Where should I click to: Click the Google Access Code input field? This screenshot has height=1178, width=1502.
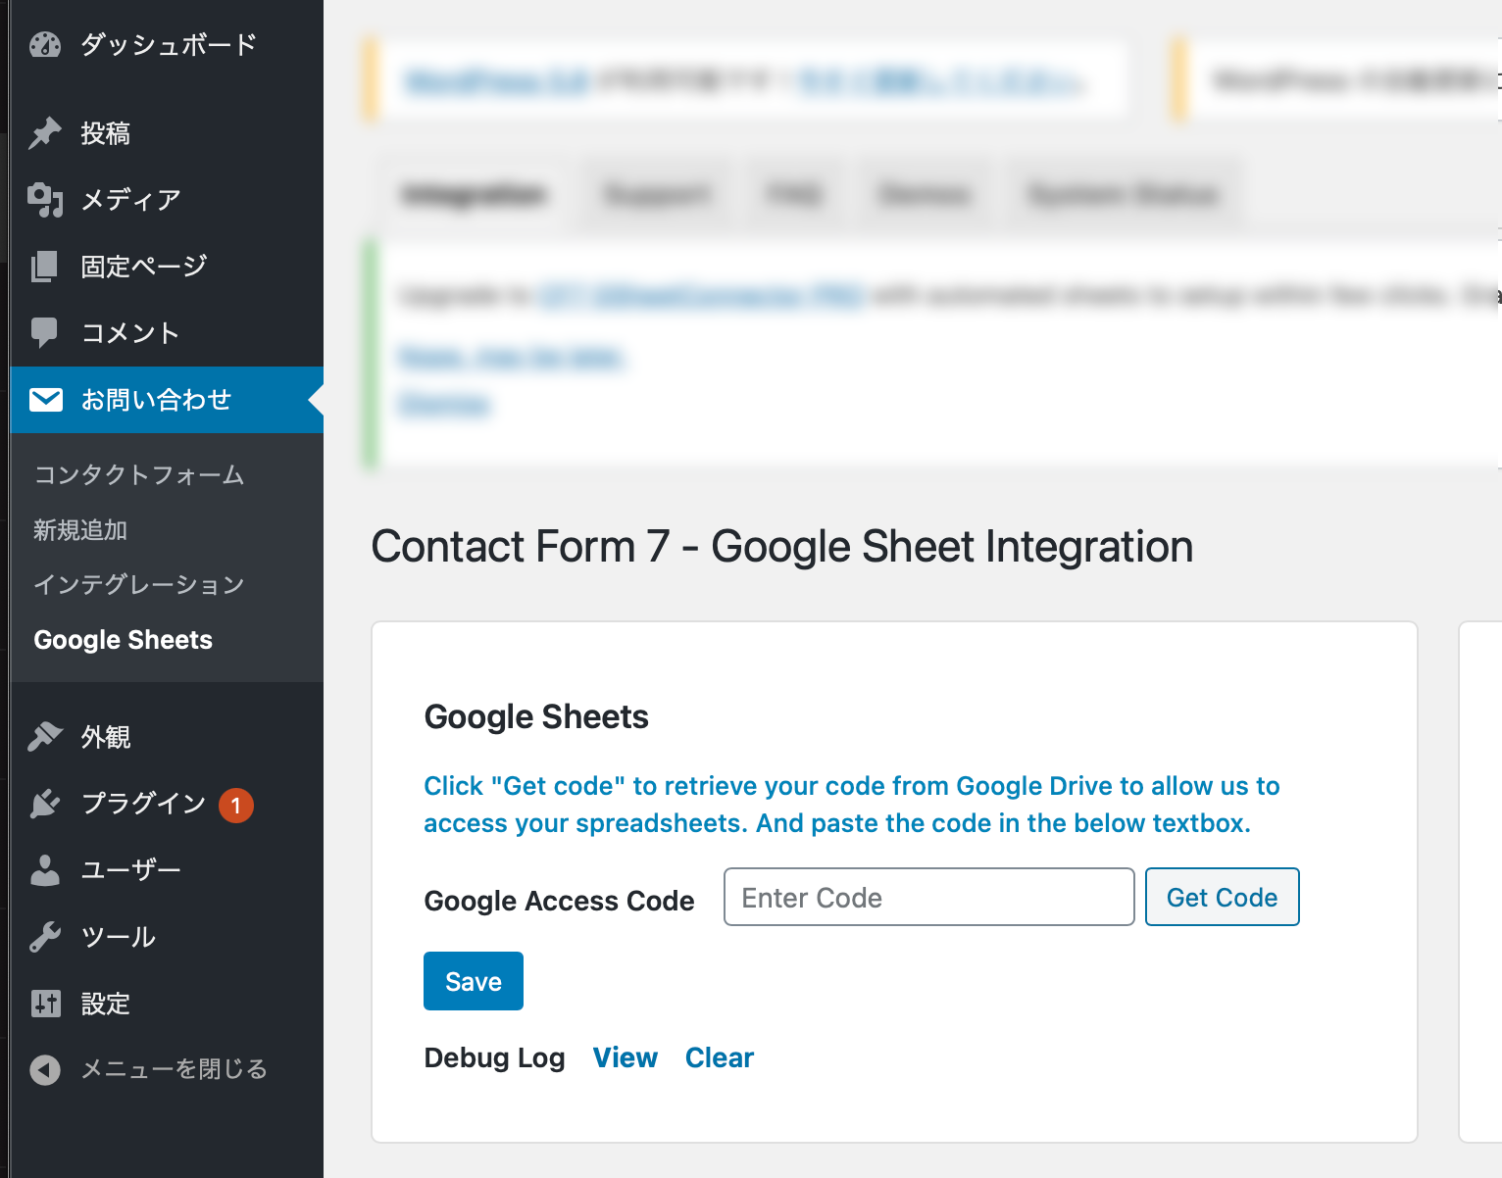tap(928, 897)
